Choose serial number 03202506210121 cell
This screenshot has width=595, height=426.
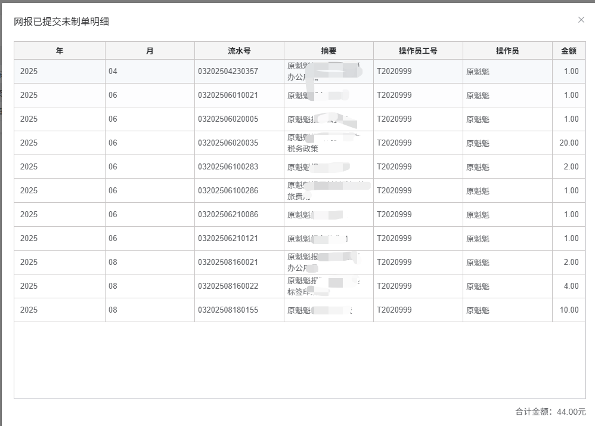pos(228,239)
